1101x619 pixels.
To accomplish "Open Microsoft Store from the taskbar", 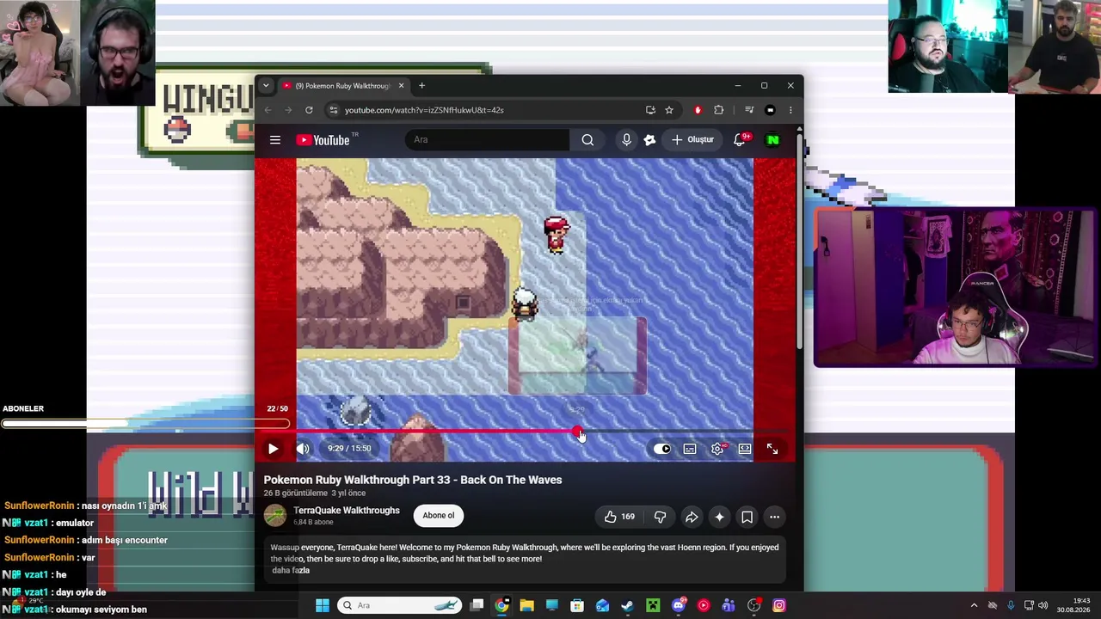I will pos(577,605).
